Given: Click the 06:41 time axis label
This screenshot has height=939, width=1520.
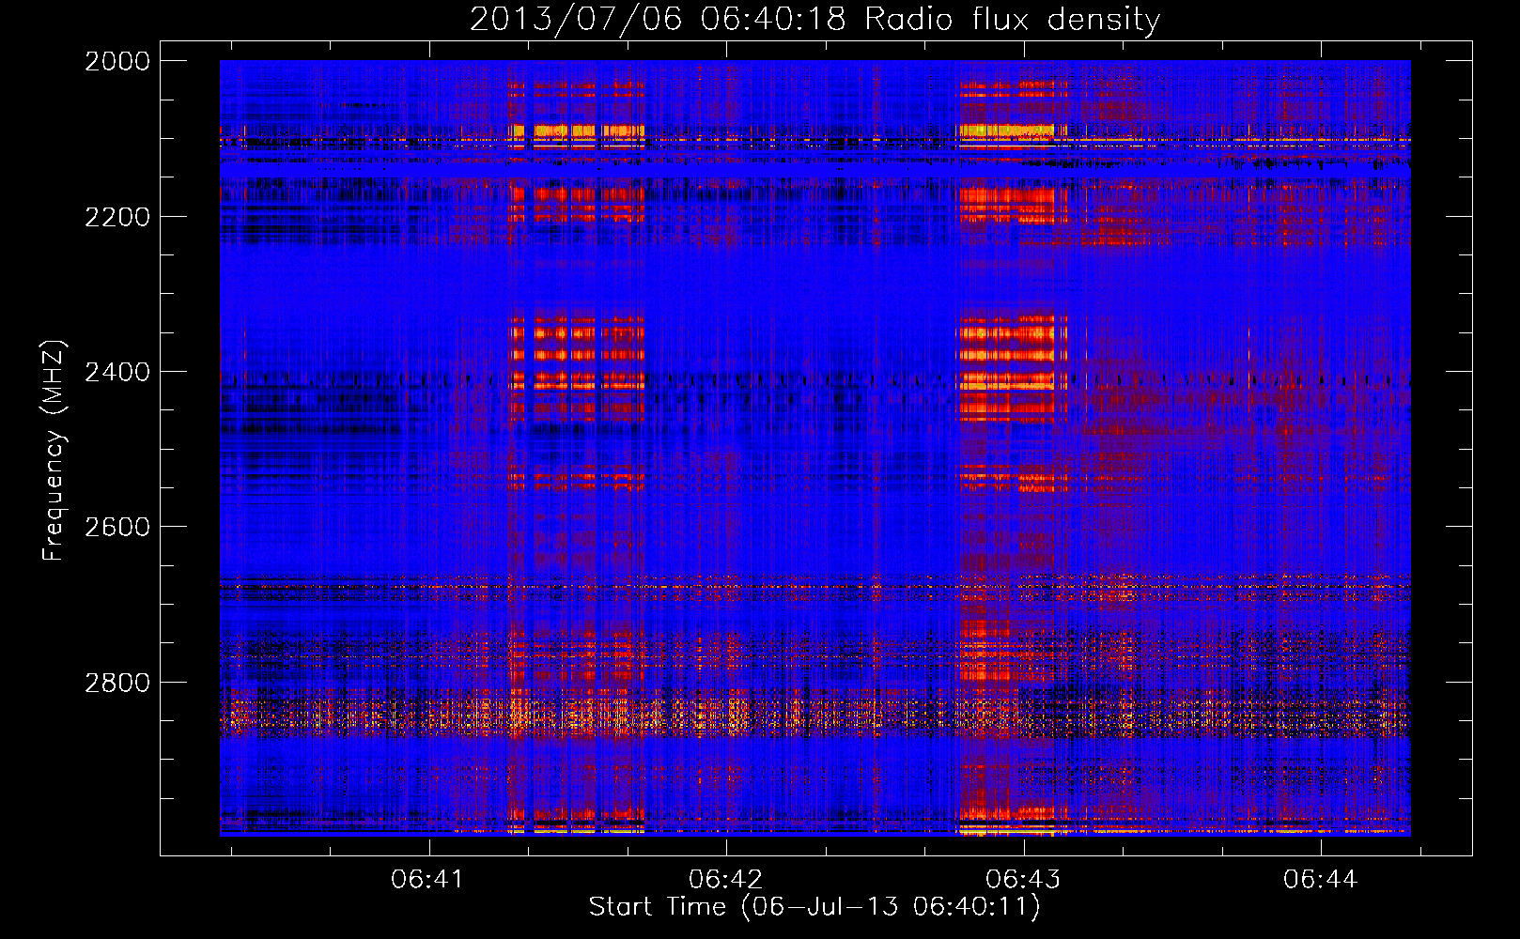Looking at the screenshot, I should 428,879.
